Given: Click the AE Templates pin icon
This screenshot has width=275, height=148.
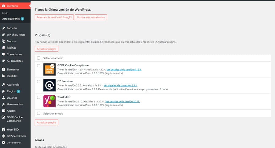Looking at the screenshot, I should pyautogui.click(x=3, y=61).
